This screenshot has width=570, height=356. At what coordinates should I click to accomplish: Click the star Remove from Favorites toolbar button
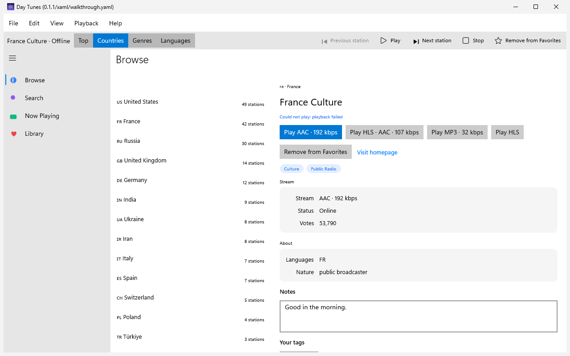(x=528, y=40)
